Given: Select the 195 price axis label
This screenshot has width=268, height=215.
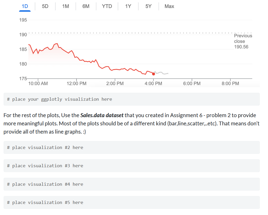Looking at the screenshot, I should pyautogui.click(x=23, y=20).
